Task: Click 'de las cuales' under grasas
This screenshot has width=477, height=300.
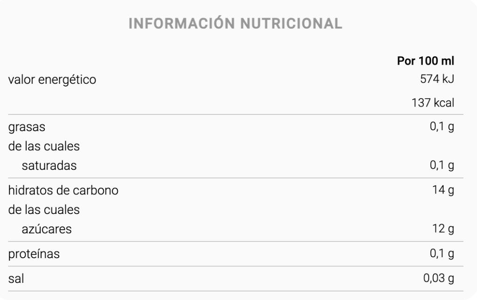Action: pos(44,147)
